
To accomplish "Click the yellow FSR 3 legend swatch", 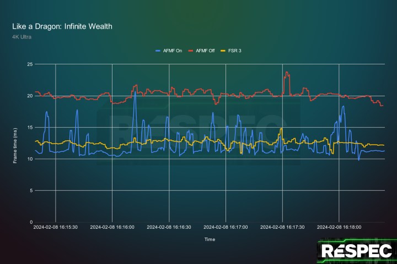I will click(224, 50).
